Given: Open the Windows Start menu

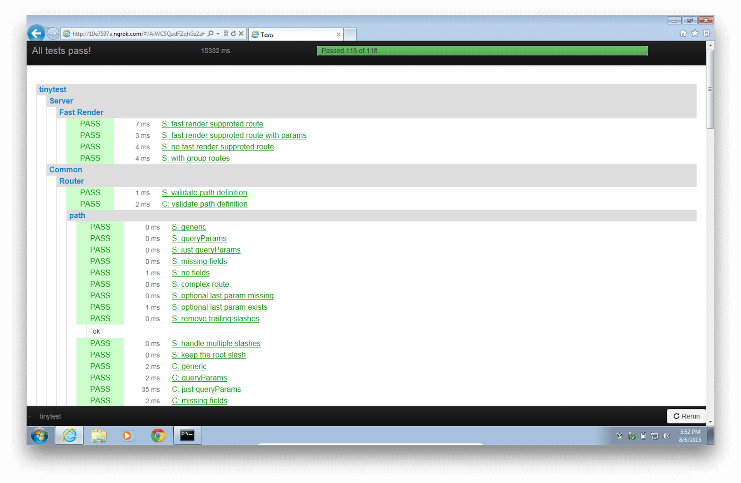Looking at the screenshot, I should pos(39,435).
